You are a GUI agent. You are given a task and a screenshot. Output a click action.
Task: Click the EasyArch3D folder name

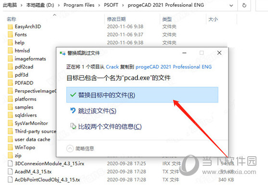click(x=28, y=26)
